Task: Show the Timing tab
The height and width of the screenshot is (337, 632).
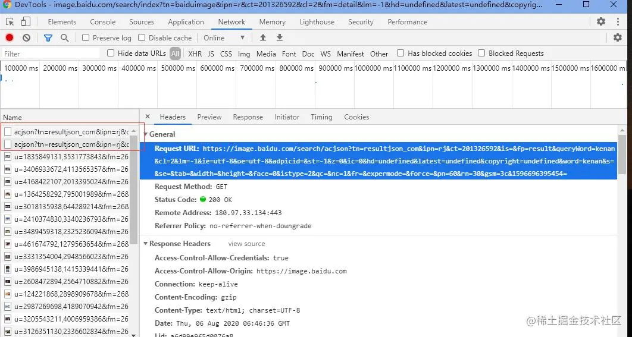Action: point(321,116)
